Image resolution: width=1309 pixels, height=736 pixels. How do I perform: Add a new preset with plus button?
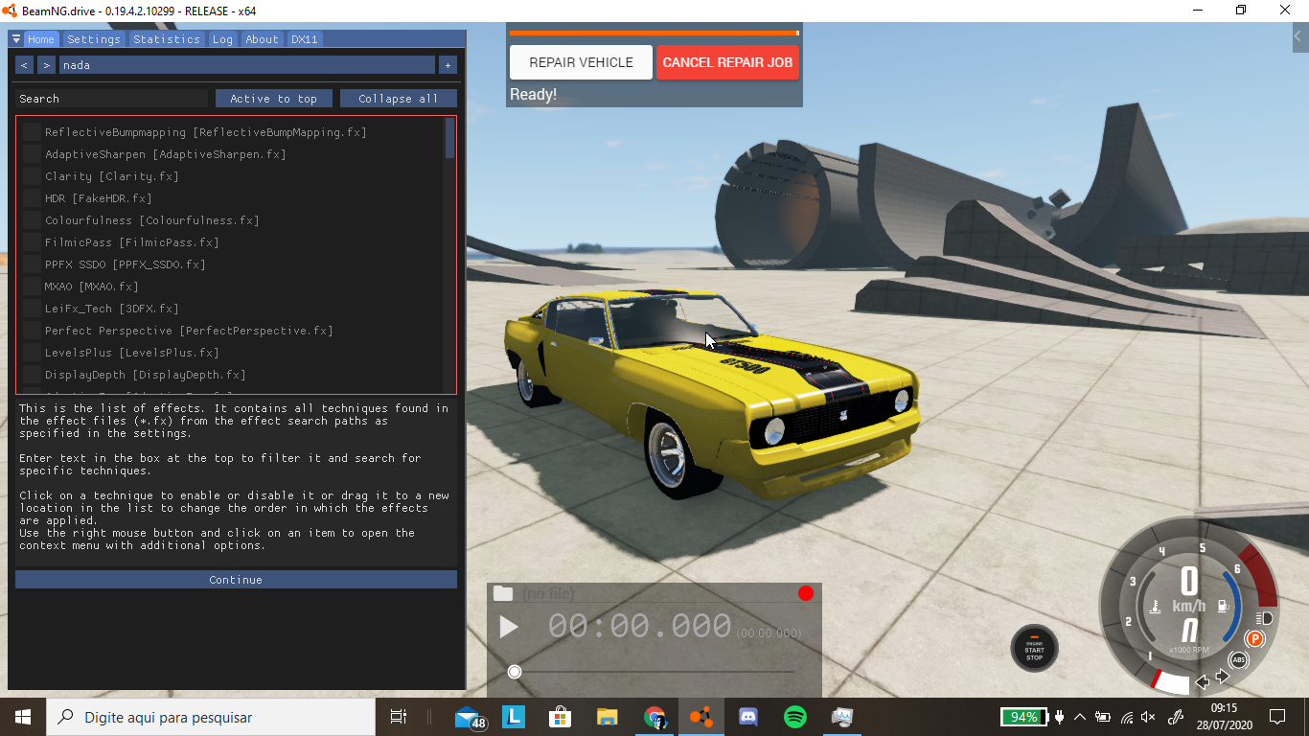pos(448,65)
